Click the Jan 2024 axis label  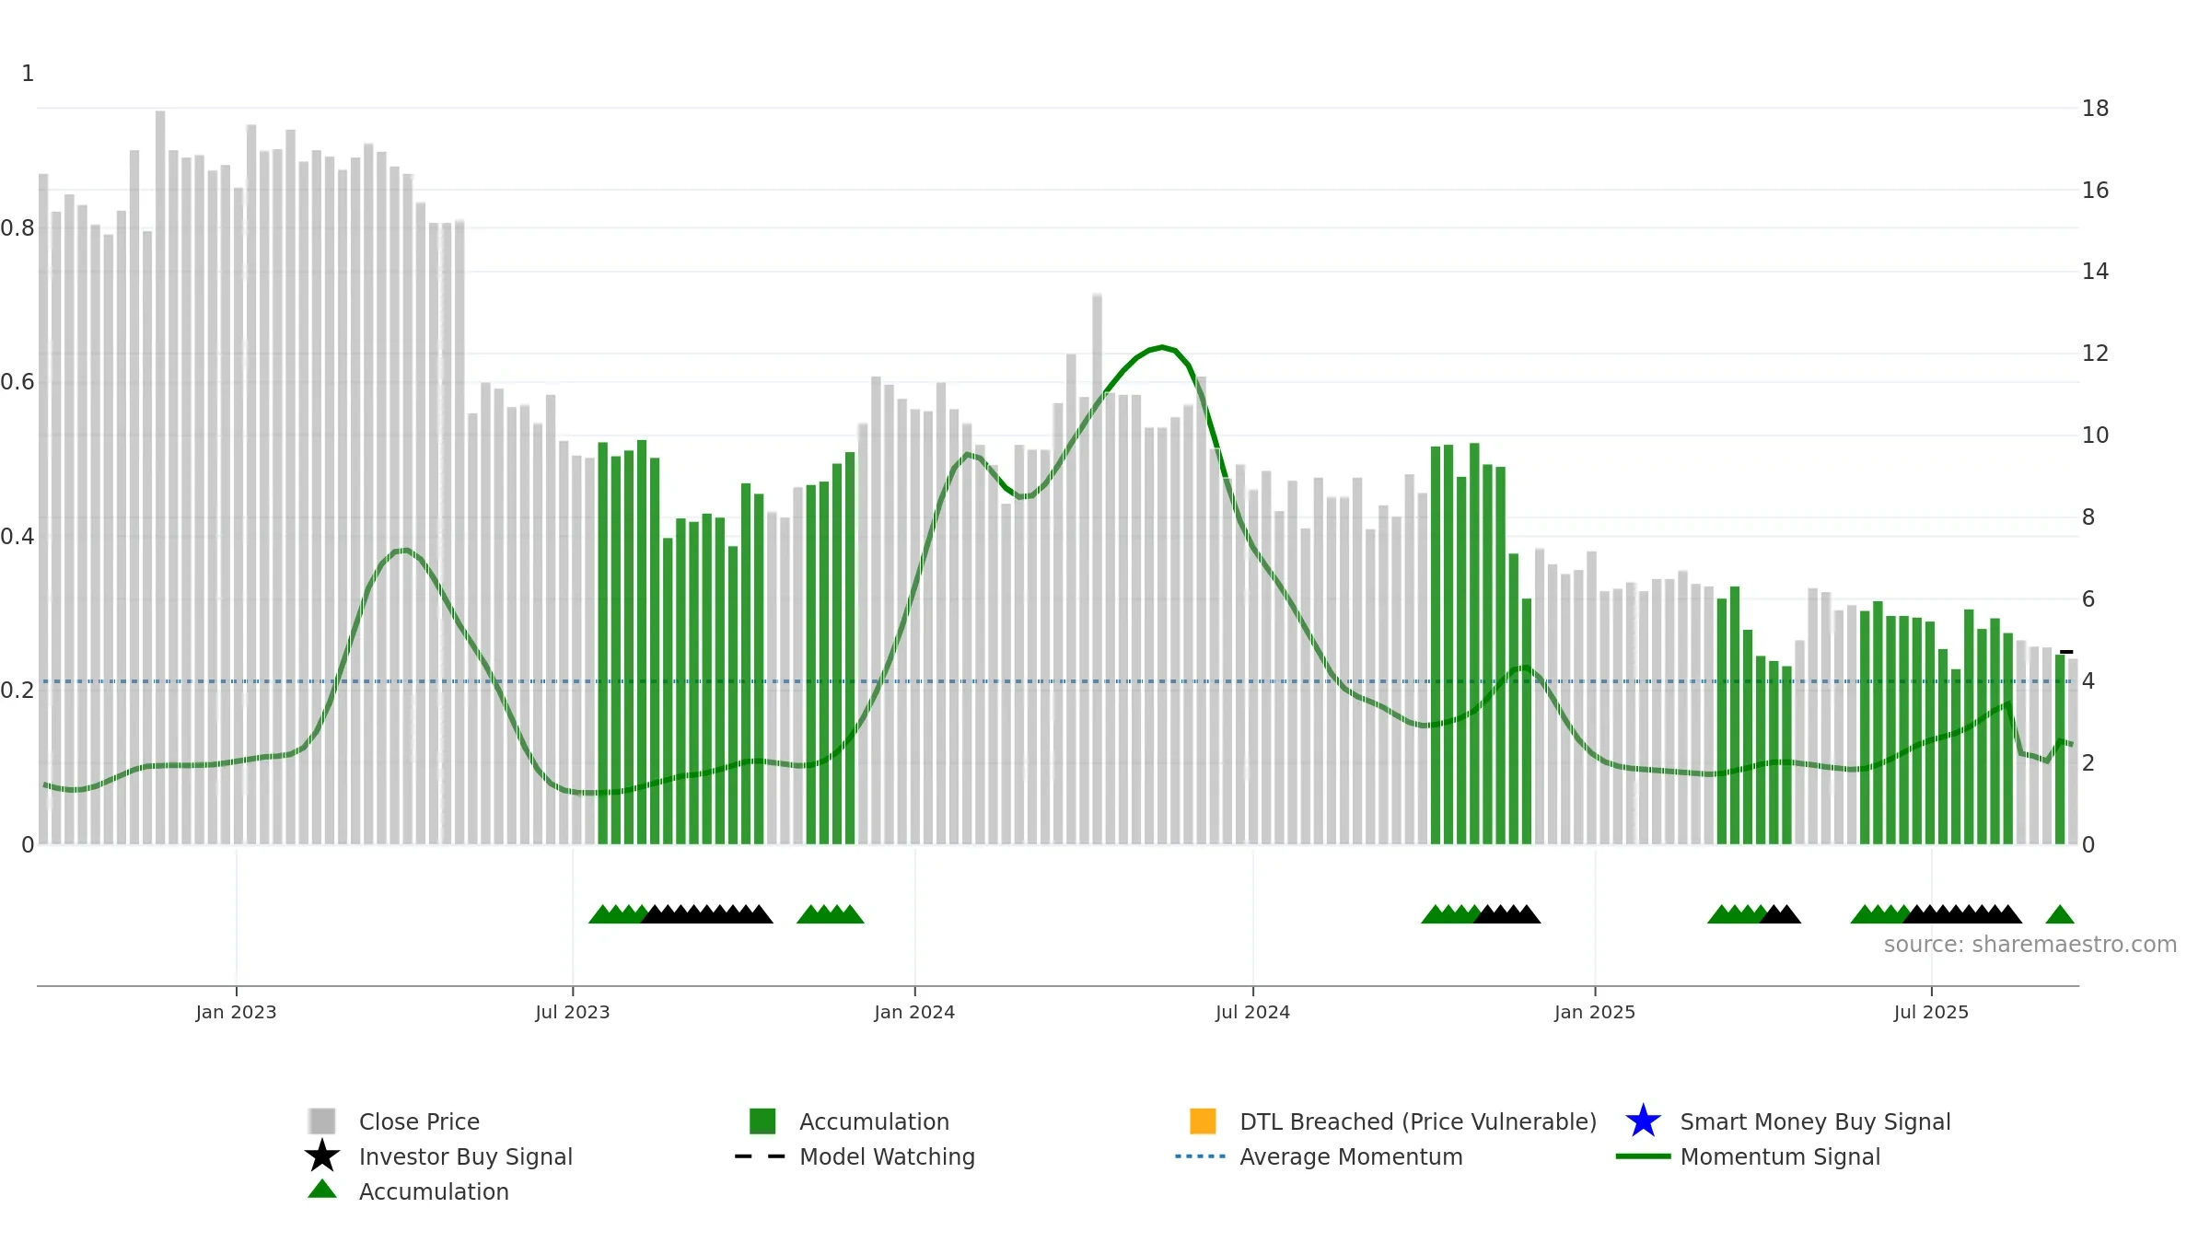click(914, 1012)
